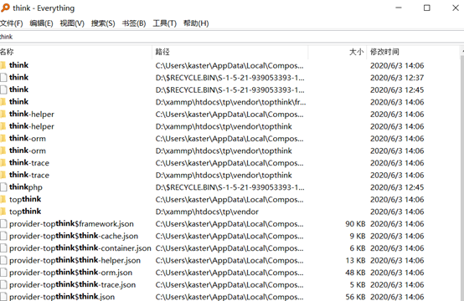The height and width of the screenshot is (301, 464).
Task: Open the 文件(F) menu
Action: pyautogui.click(x=11, y=23)
